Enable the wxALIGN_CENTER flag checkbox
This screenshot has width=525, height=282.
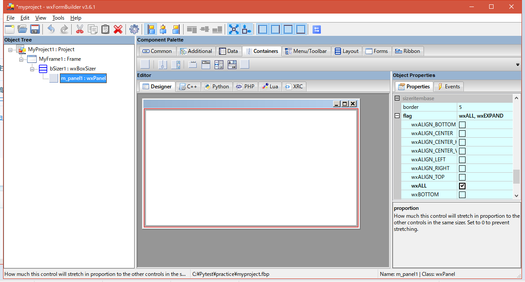pyautogui.click(x=462, y=133)
